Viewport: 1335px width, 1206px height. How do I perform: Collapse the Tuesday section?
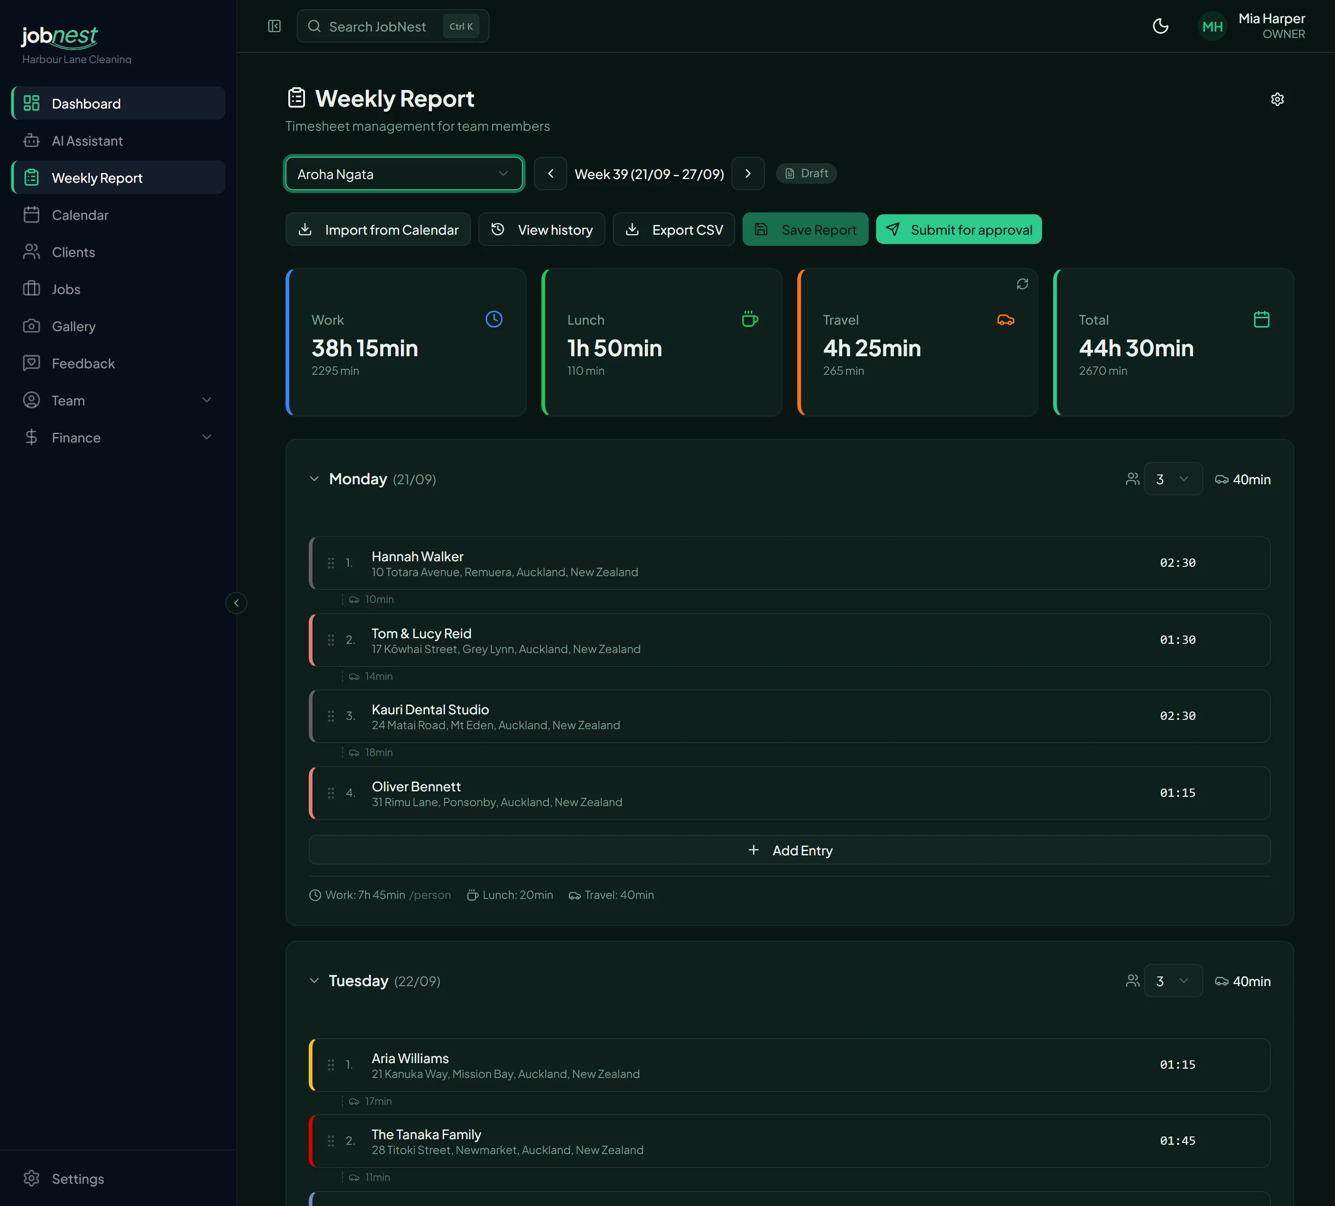[x=314, y=981]
